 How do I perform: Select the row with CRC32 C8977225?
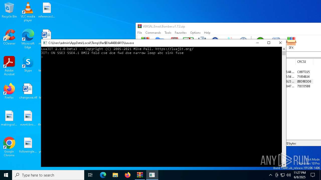pos(303,72)
